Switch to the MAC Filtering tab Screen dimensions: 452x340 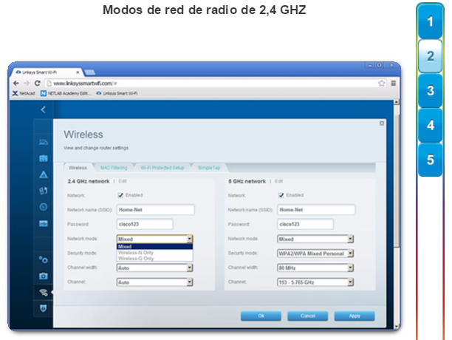[114, 168]
